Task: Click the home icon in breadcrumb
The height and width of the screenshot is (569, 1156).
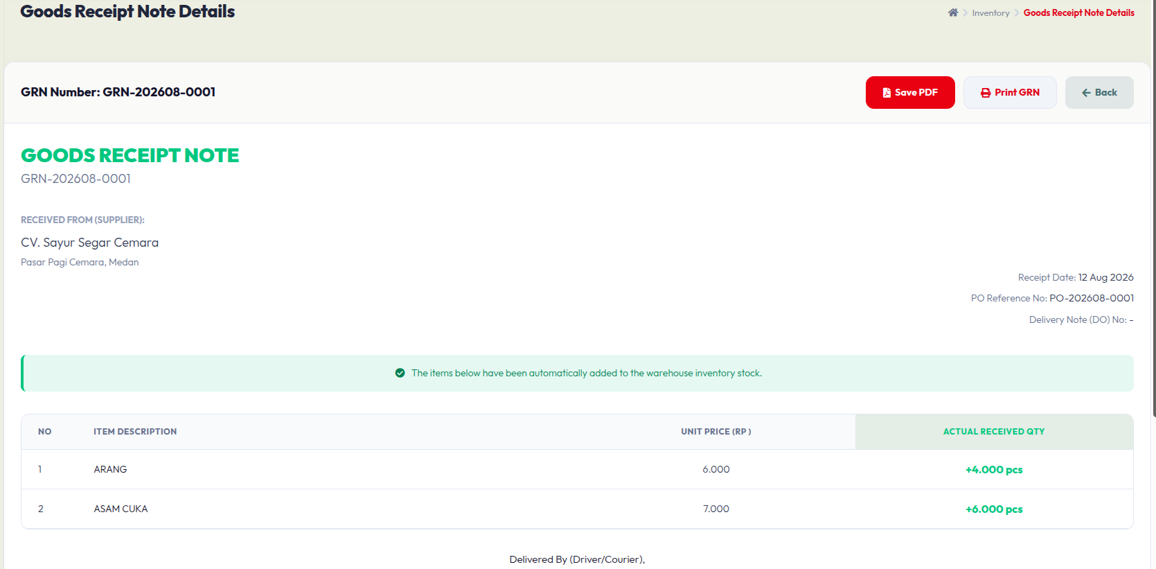Action: [x=953, y=12]
